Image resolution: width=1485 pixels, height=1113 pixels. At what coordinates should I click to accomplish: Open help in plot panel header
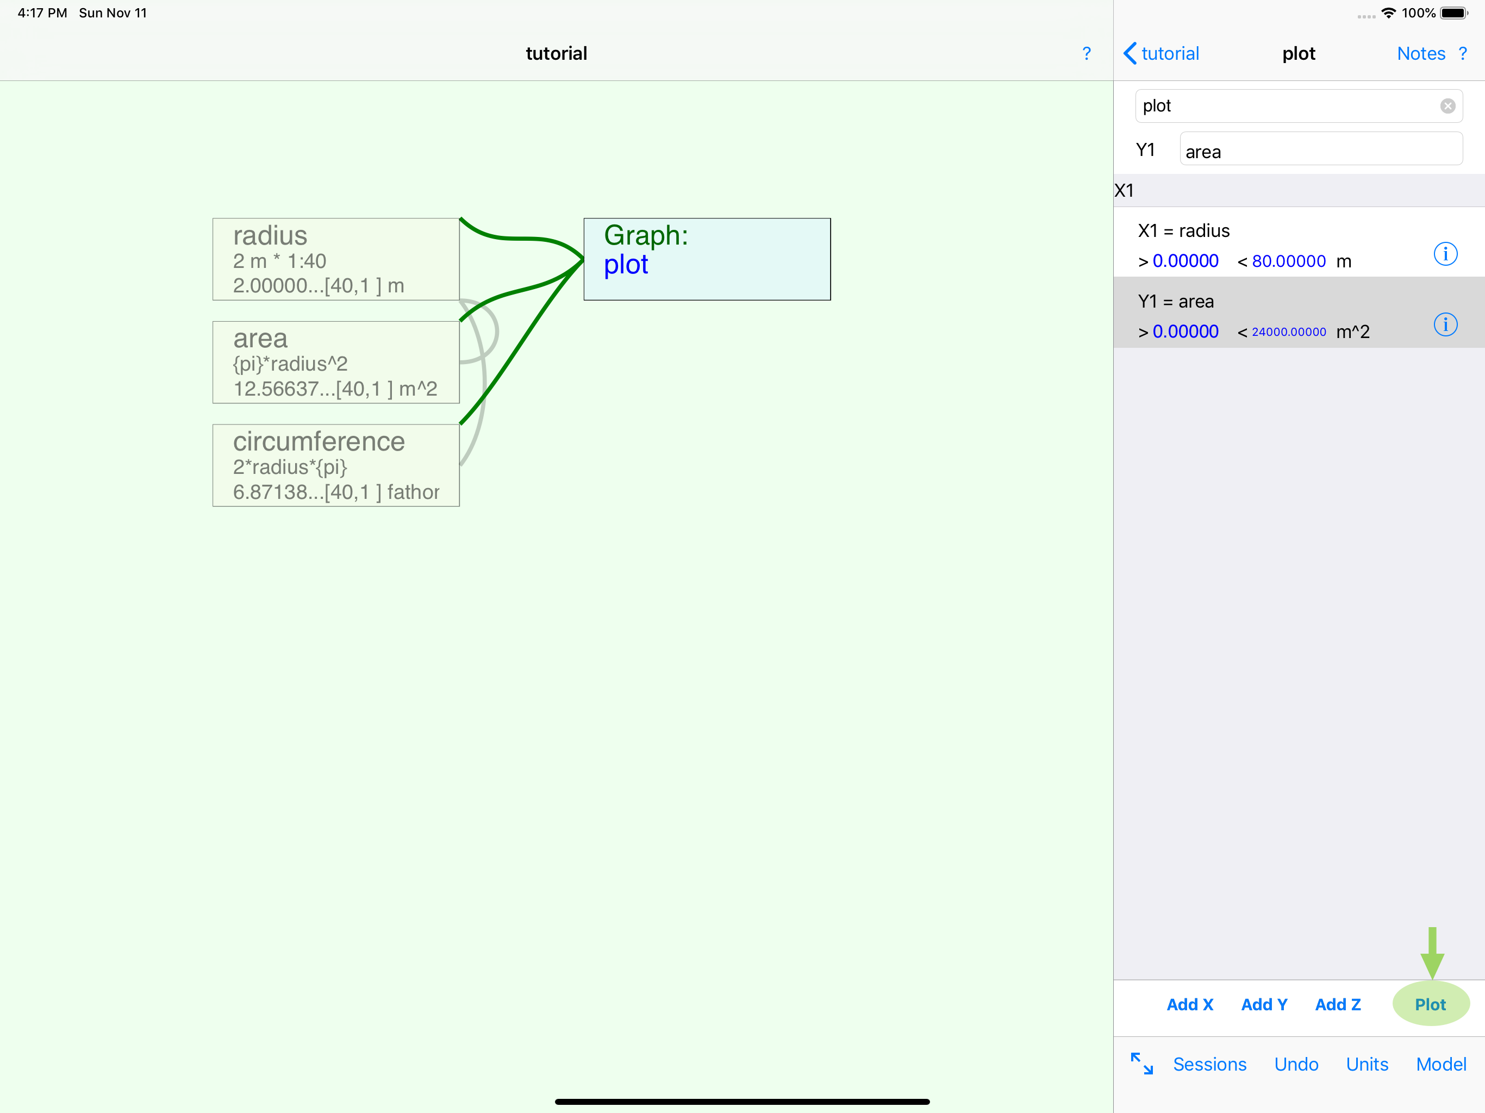(1463, 54)
